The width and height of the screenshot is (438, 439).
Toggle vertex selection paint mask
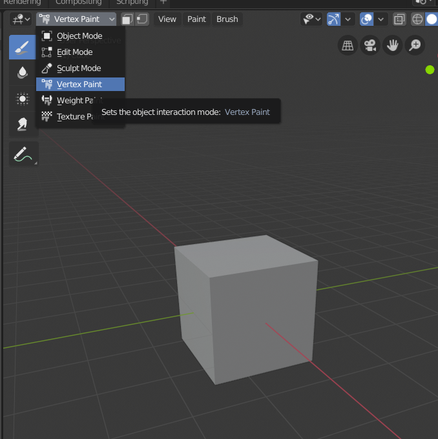(x=142, y=19)
